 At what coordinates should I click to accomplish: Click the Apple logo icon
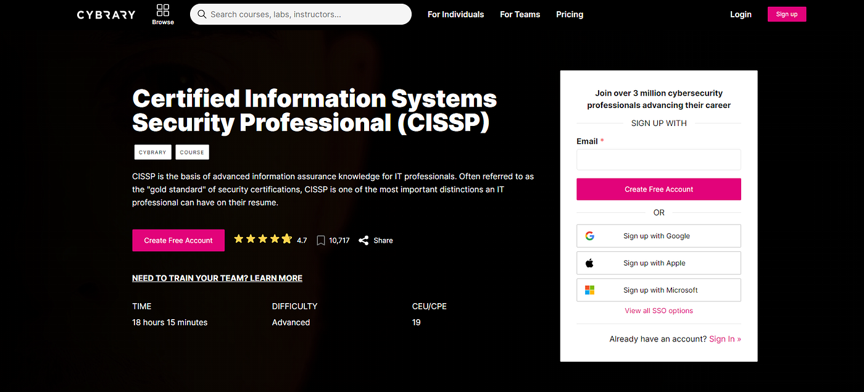[589, 263]
